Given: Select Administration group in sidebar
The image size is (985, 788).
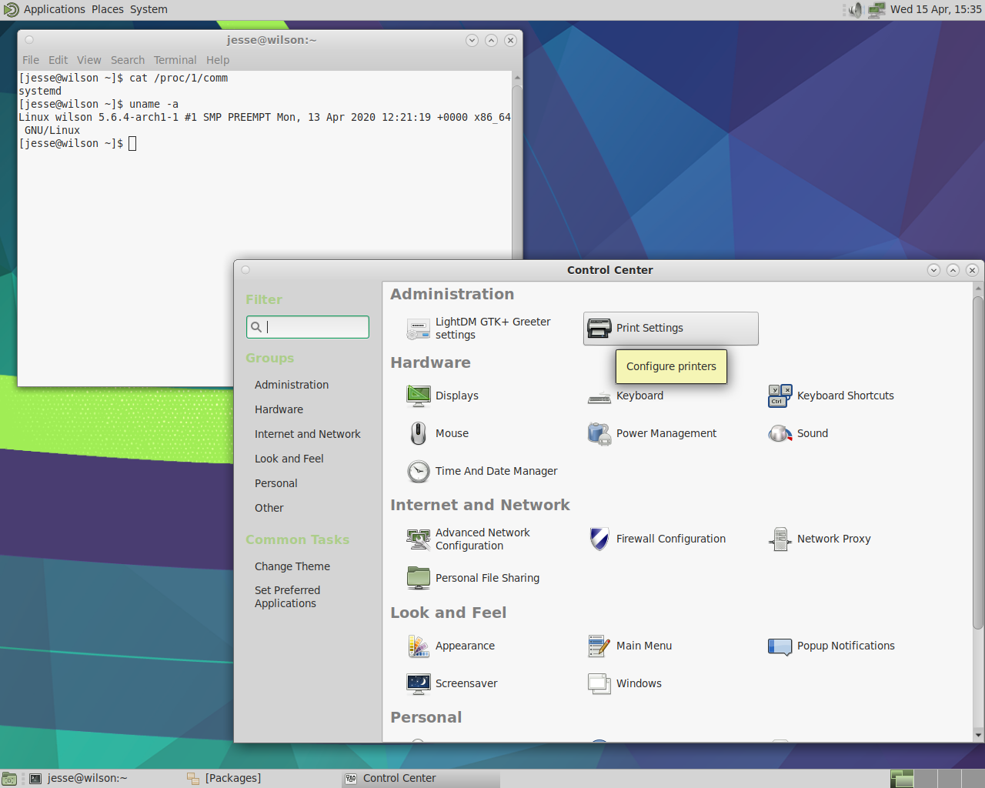Looking at the screenshot, I should (x=292, y=385).
